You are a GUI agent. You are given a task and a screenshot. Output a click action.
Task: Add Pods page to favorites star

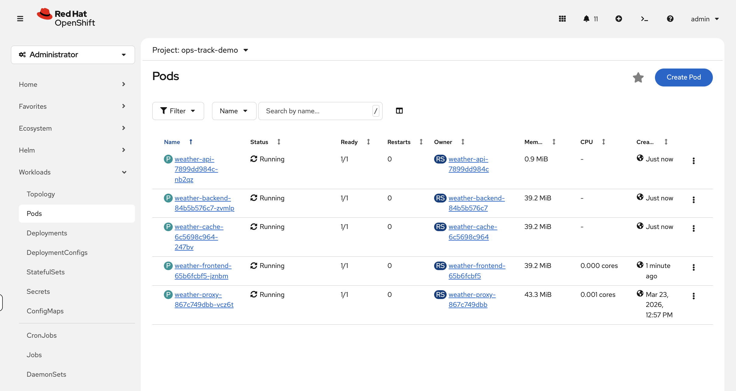pyautogui.click(x=638, y=77)
